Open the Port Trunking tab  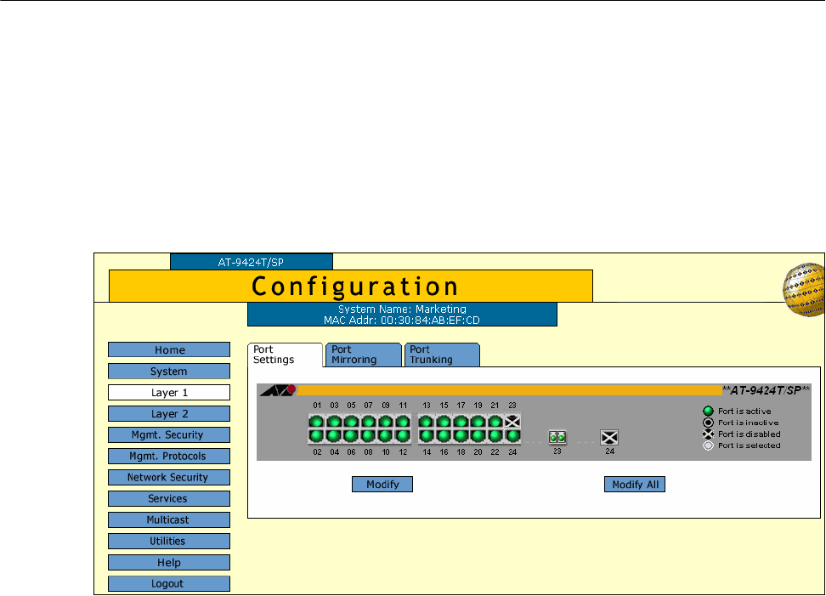coord(441,355)
